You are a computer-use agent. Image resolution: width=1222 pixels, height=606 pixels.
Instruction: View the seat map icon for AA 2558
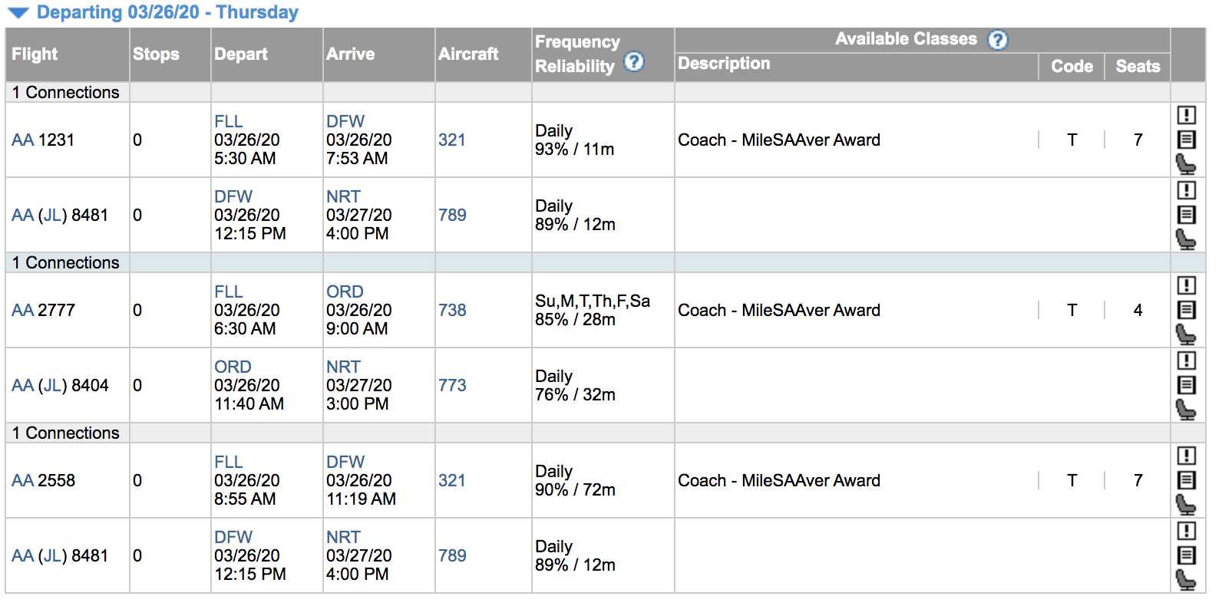coord(1186,505)
